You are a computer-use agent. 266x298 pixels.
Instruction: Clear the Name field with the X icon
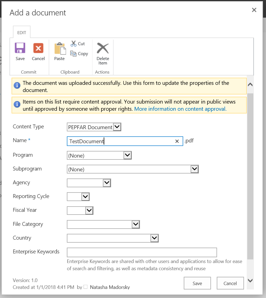point(177,141)
